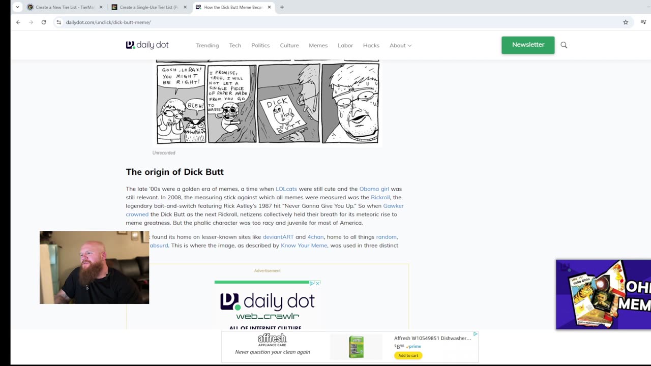Reload the page with the refresh icon
The width and height of the screenshot is (651, 366).
point(44,22)
